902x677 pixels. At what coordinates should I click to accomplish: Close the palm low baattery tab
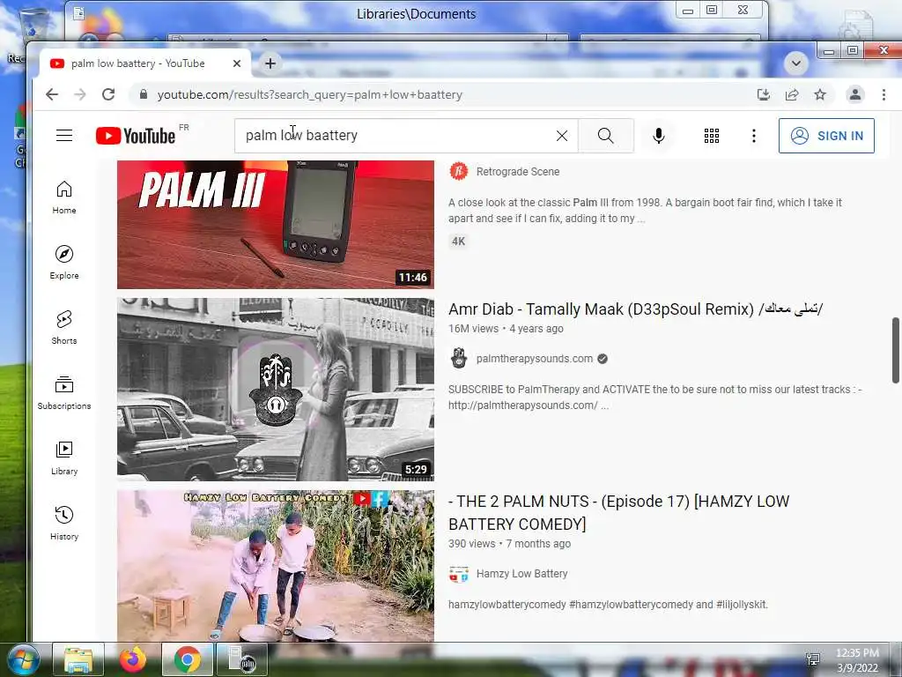click(x=236, y=63)
